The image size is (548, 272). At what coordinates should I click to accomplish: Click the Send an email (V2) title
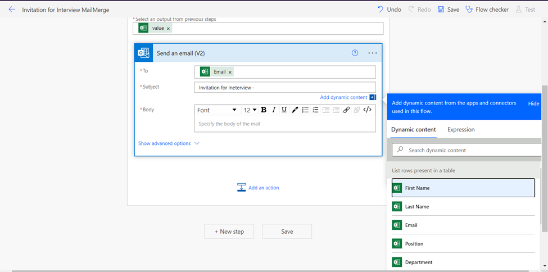point(180,53)
